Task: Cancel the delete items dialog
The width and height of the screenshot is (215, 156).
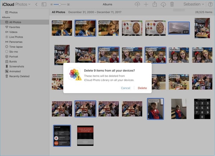Action: pyautogui.click(x=125, y=88)
